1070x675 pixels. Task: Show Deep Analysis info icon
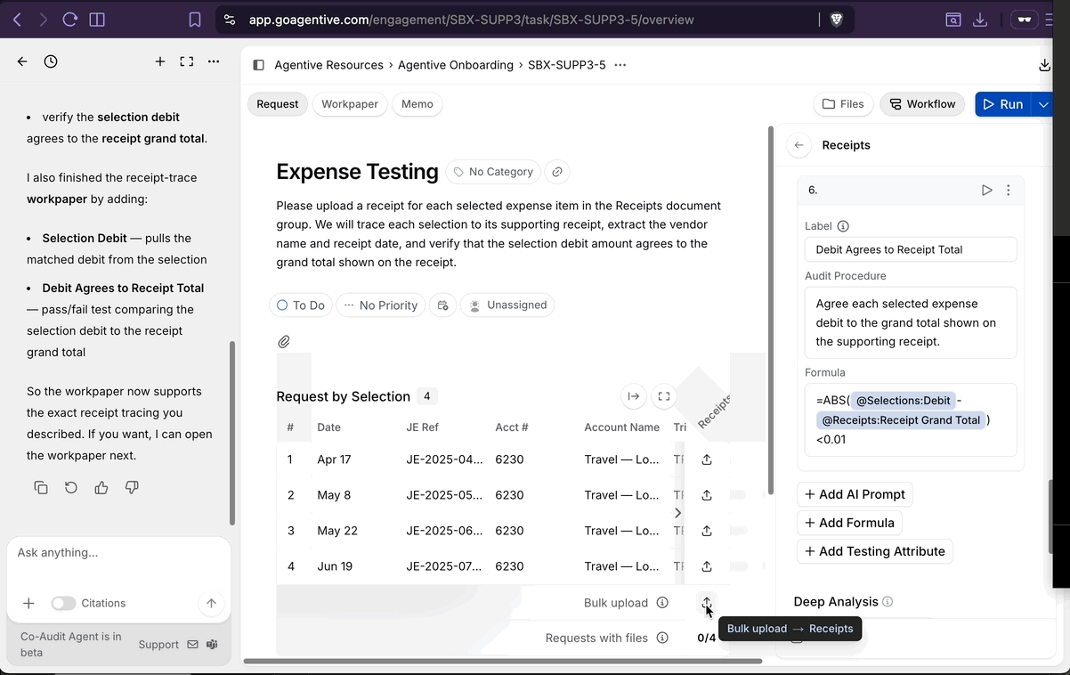[x=888, y=602]
